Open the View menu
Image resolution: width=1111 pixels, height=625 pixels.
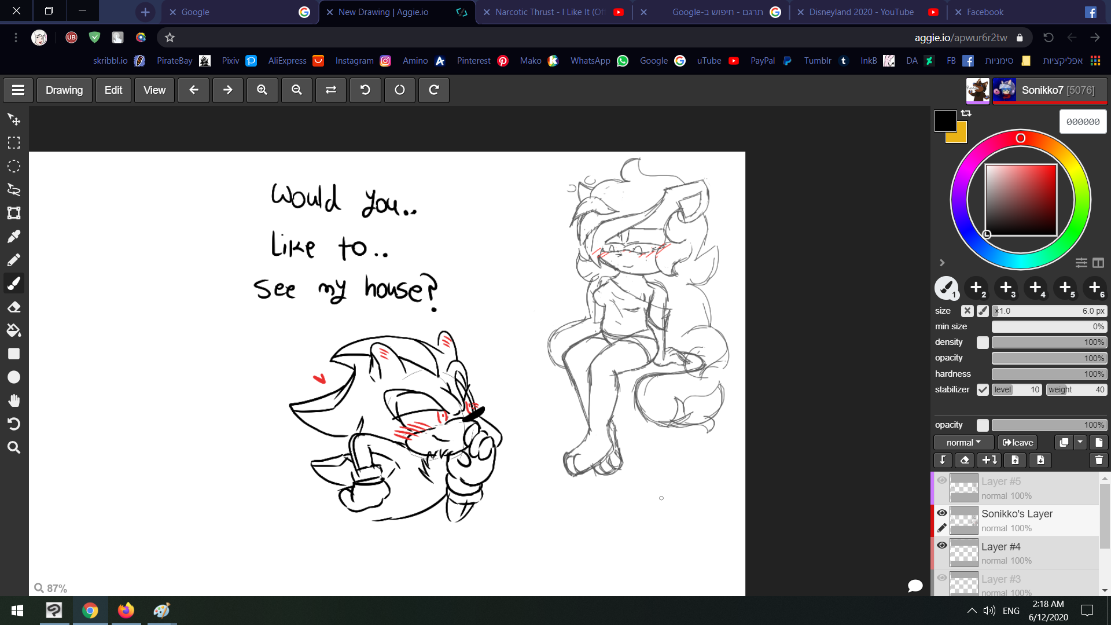pos(154,90)
